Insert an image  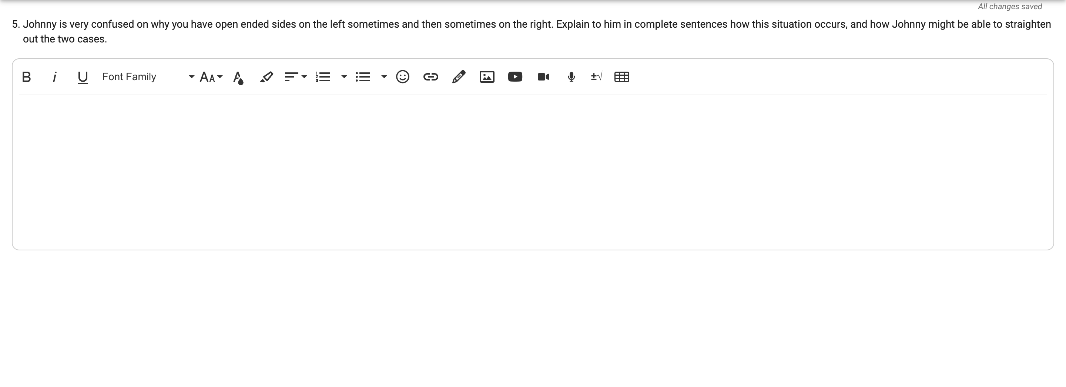click(x=487, y=77)
